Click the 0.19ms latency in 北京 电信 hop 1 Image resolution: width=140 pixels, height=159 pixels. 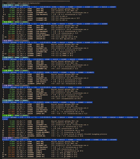pos(12,9)
